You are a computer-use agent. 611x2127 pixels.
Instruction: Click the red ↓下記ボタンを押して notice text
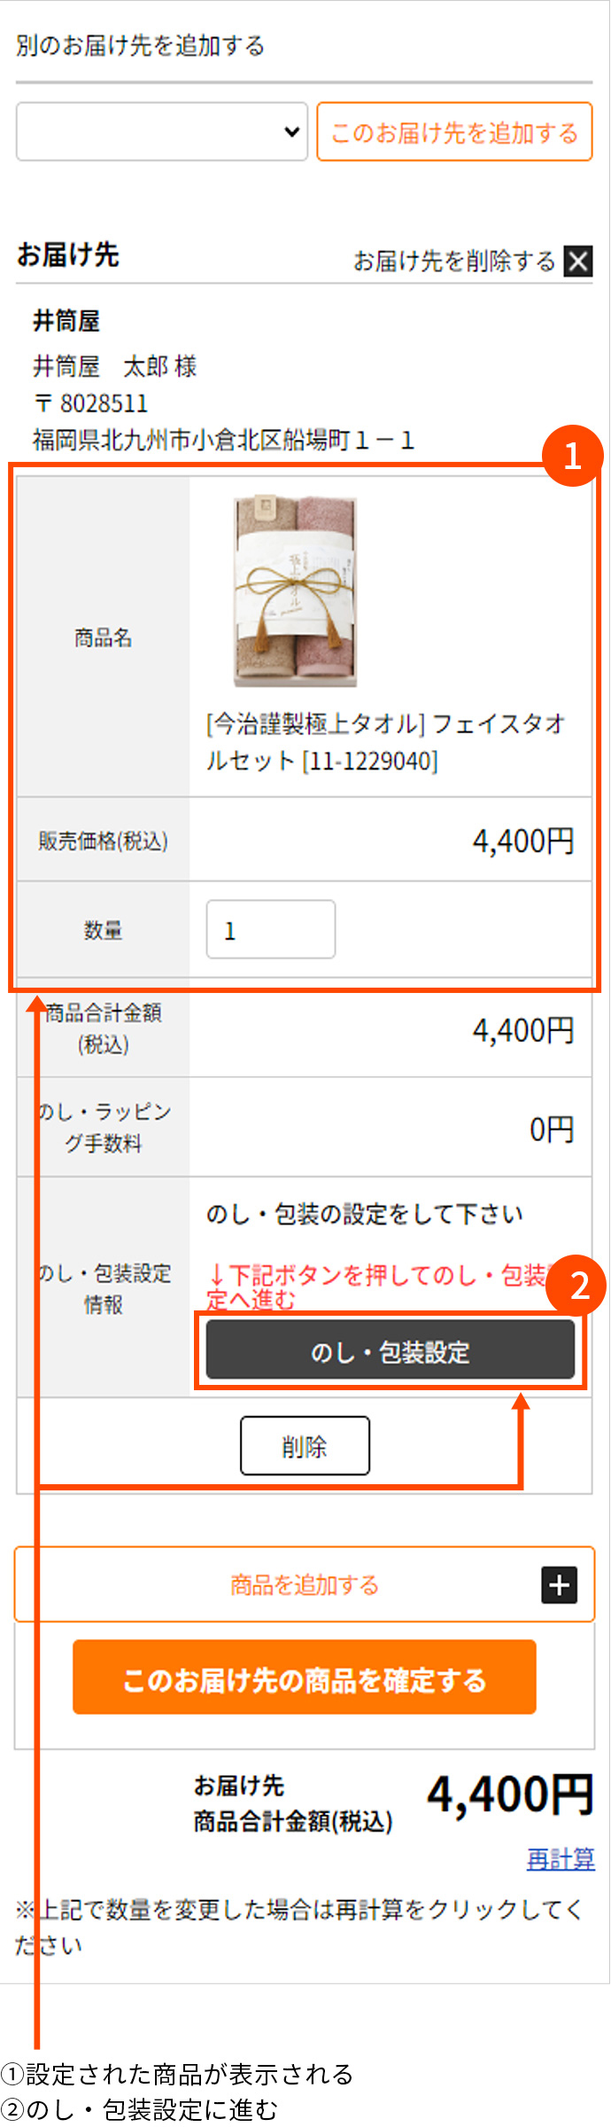(381, 1286)
